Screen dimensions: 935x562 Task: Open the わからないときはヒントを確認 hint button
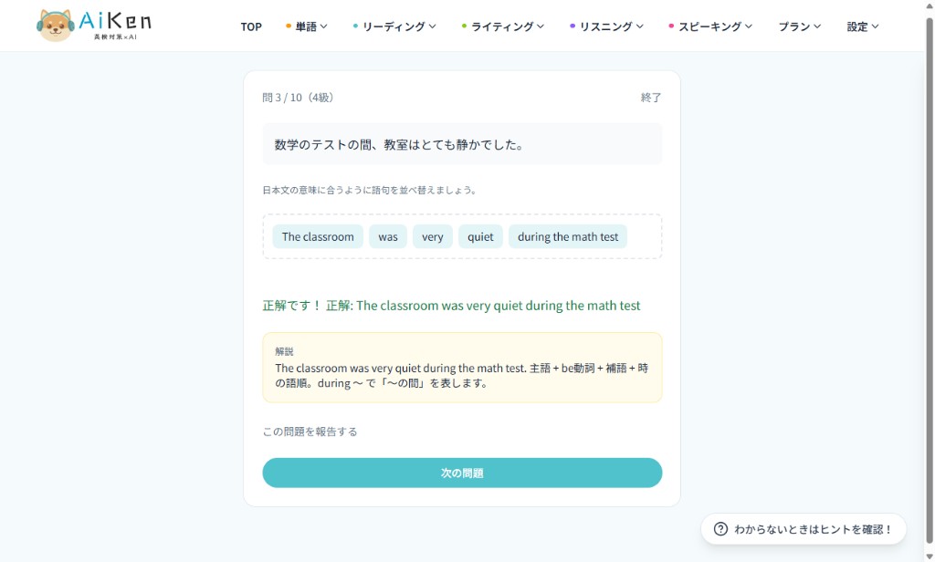804,529
